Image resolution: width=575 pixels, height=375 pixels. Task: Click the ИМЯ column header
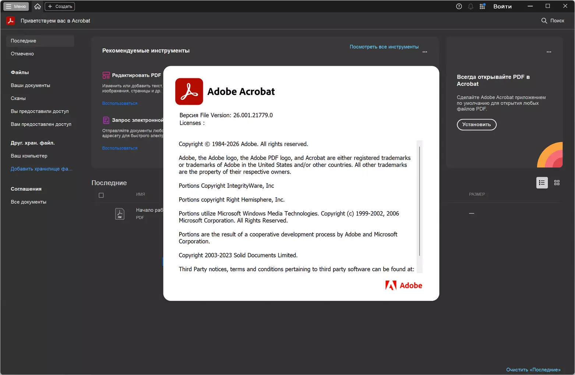(141, 194)
